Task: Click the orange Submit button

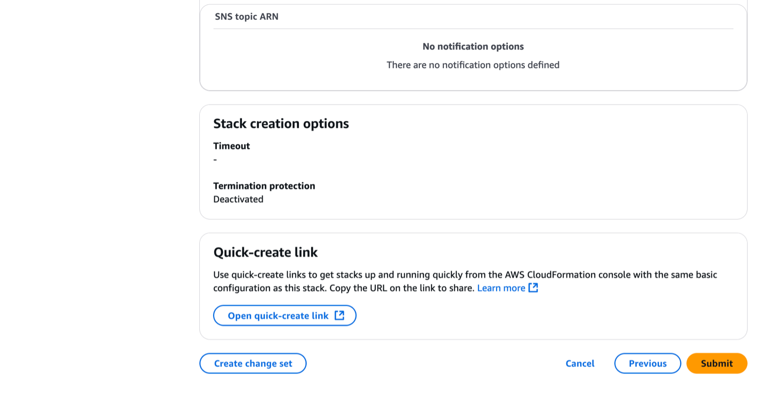Action: 716,363
